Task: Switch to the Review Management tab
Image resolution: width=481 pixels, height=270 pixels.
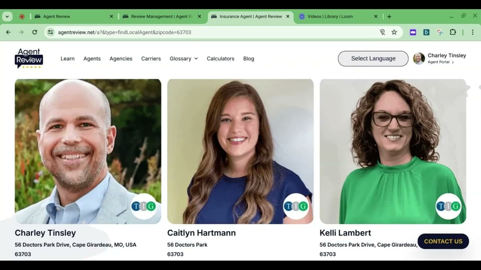Action: [x=161, y=16]
